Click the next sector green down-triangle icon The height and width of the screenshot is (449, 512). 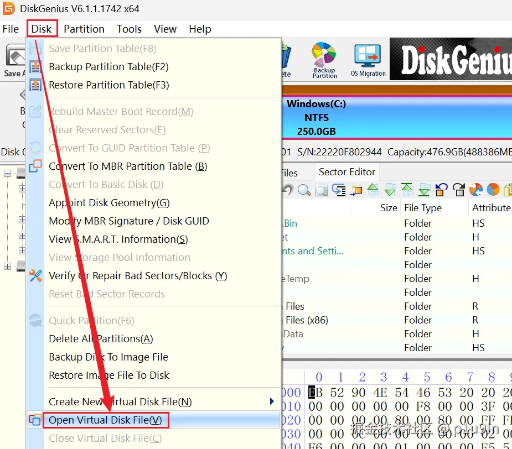390,190
